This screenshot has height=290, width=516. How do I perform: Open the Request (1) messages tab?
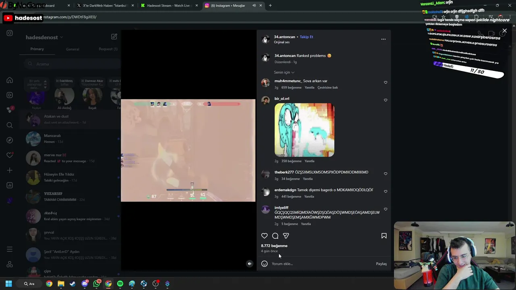(x=108, y=49)
